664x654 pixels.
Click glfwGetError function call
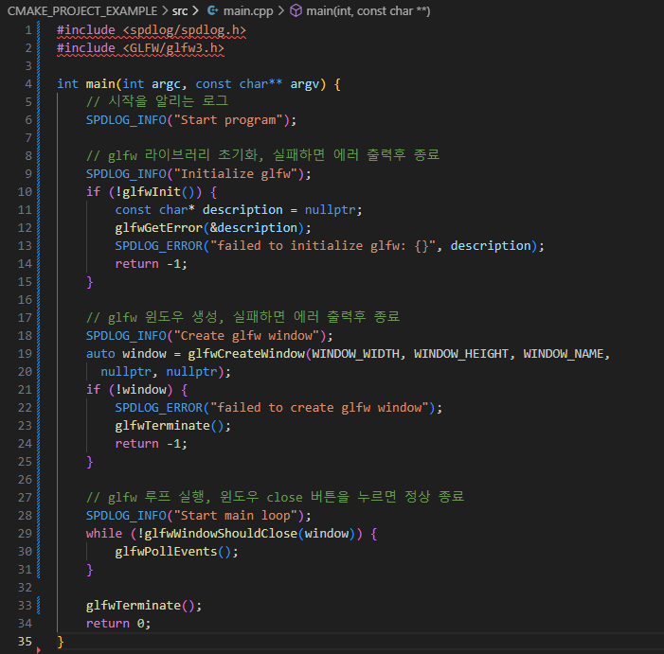pos(159,227)
